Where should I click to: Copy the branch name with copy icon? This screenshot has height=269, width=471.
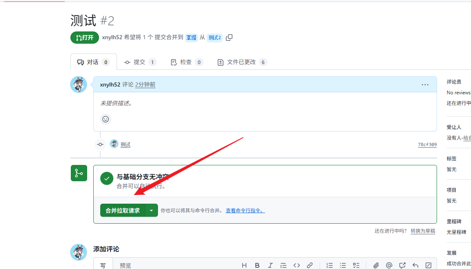pyautogui.click(x=229, y=38)
